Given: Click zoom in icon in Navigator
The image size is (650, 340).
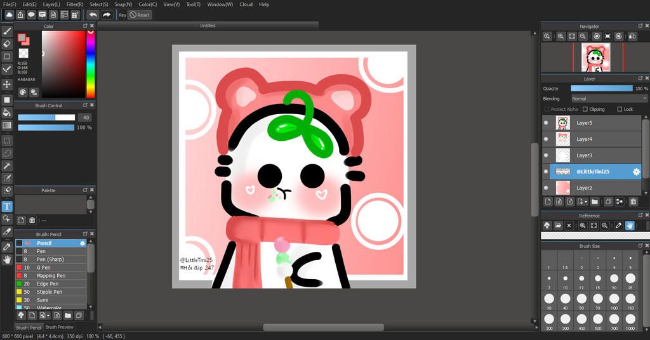Looking at the screenshot, I should (561, 36).
